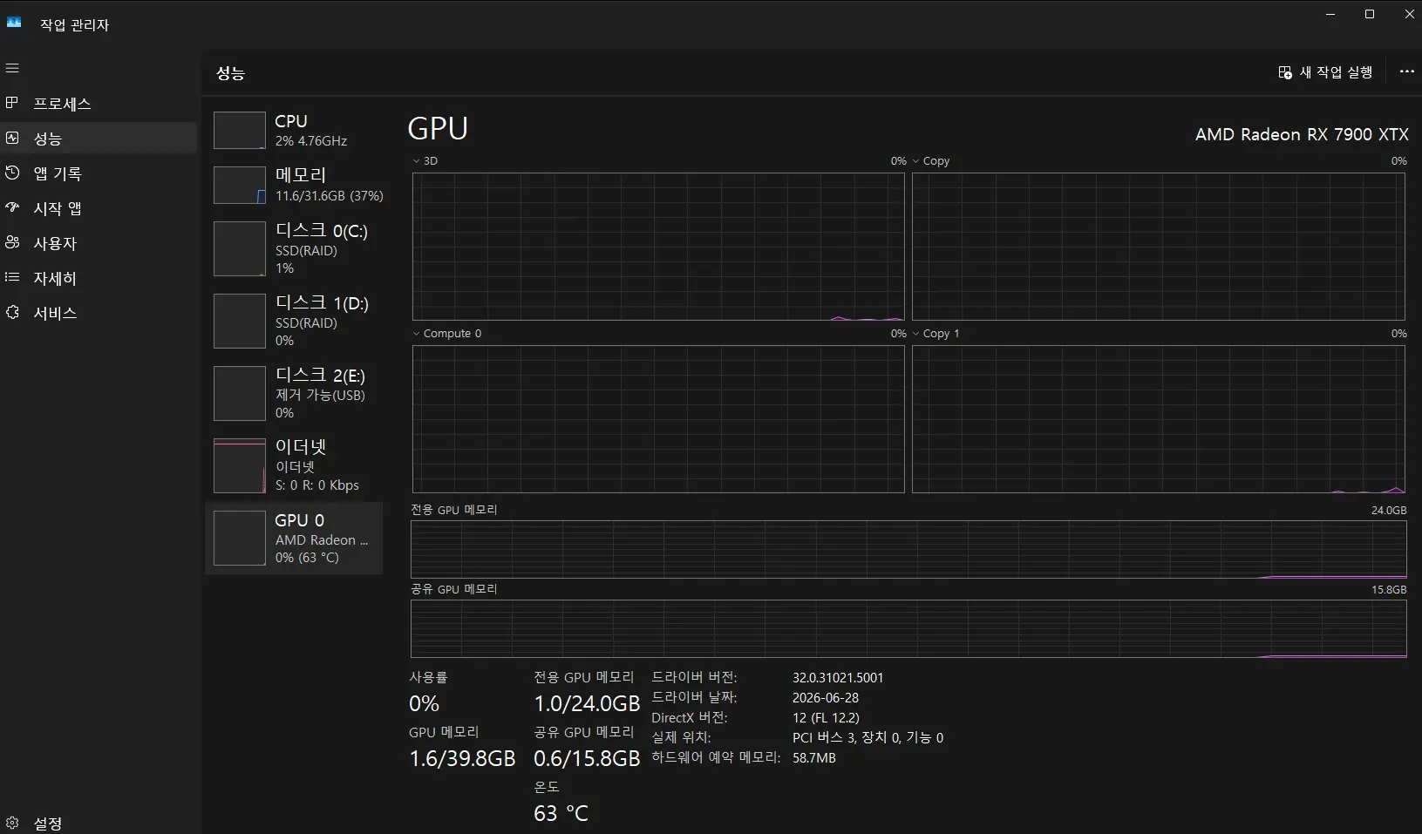Click the 1.0/24.0GB dedicated memory value
The width and height of the screenshot is (1422, 834).
click(587, 703)
